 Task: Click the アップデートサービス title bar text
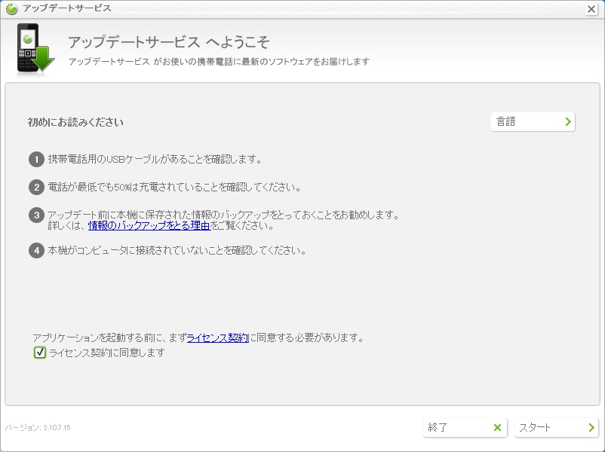67,8
